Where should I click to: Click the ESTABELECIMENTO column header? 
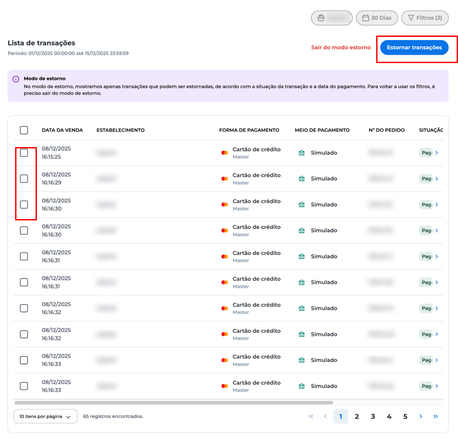pyautogui.click(x=121, y=130)
